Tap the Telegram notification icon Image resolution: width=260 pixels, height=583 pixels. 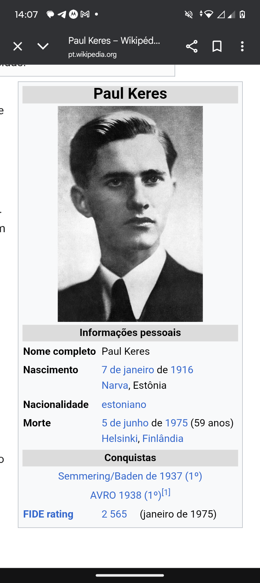[x=62, y=14]
